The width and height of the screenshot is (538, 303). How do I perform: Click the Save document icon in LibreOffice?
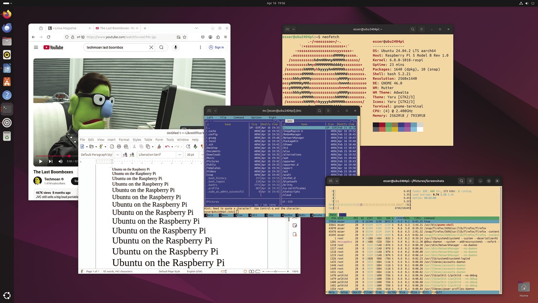101,146
